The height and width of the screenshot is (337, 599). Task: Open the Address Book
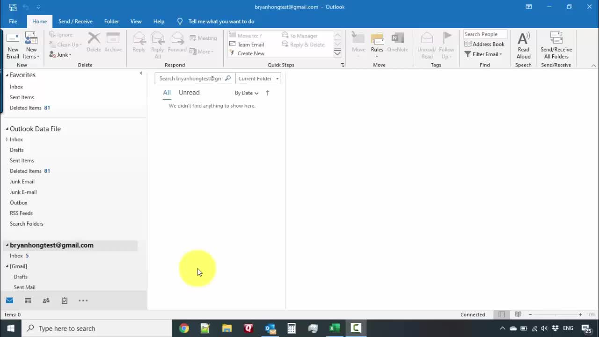pos(484,44)
